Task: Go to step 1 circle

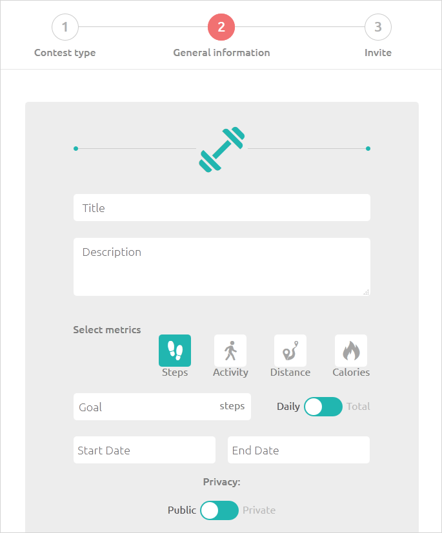Action: (65, 27)
